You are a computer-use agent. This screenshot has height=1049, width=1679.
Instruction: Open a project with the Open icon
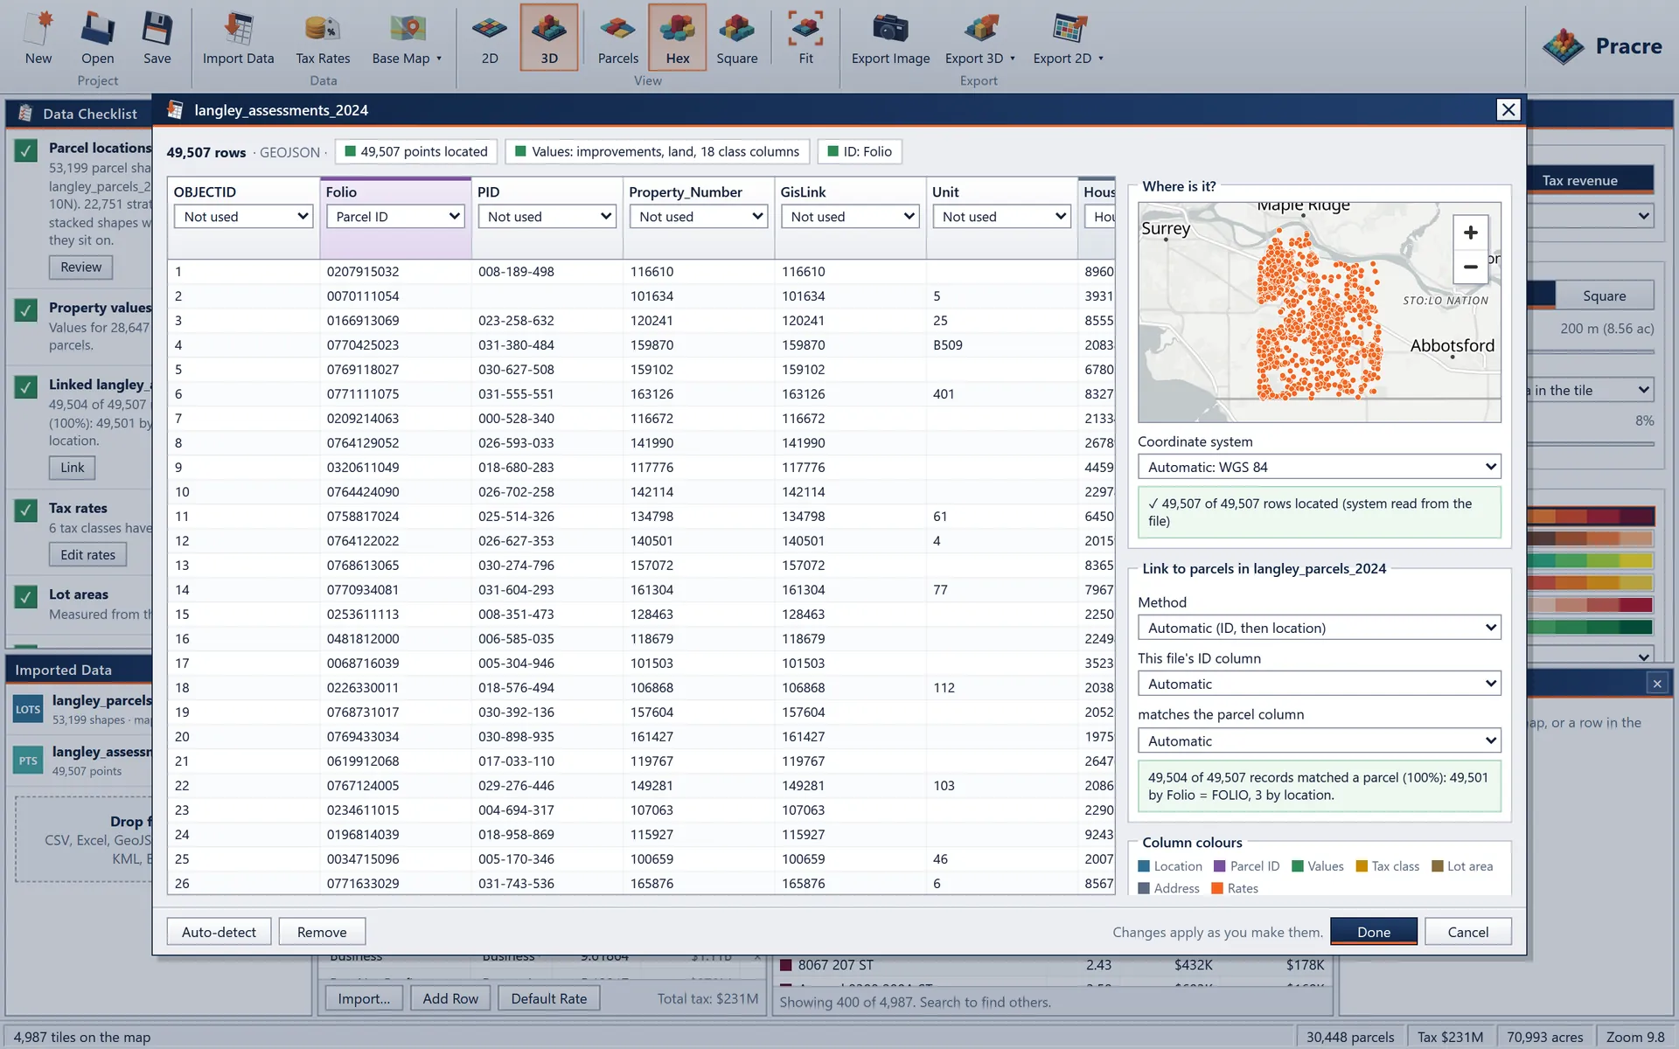pos(97,29)
